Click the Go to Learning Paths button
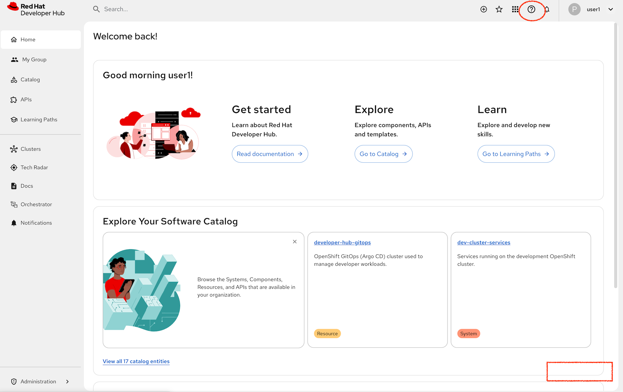Image resolution: width=623 pixels, height=392 pixels. click(516, 154)
